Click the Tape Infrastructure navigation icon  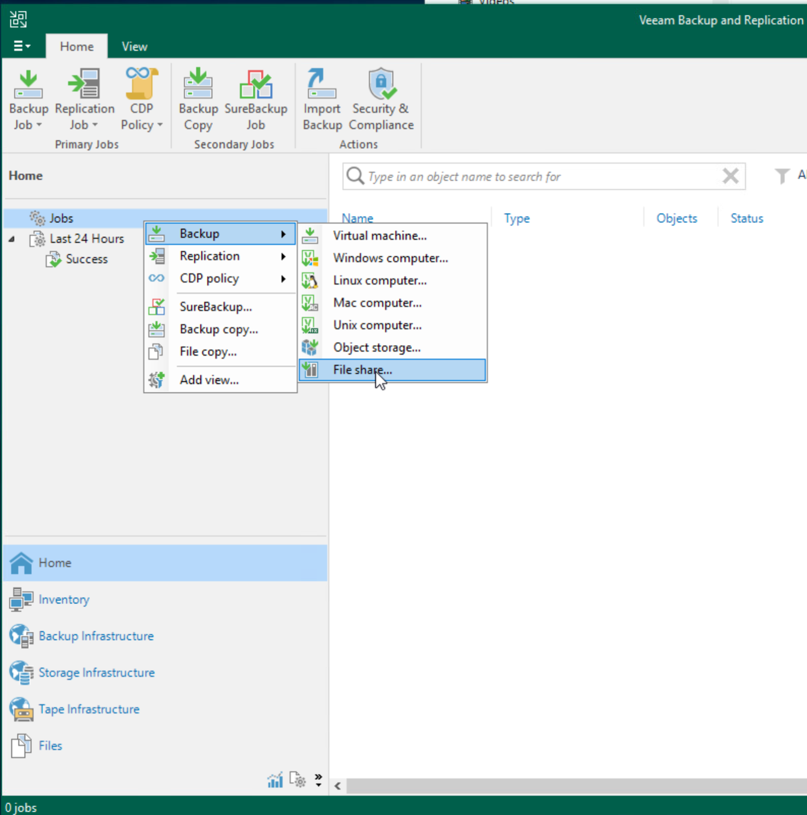tap(21, 710)
